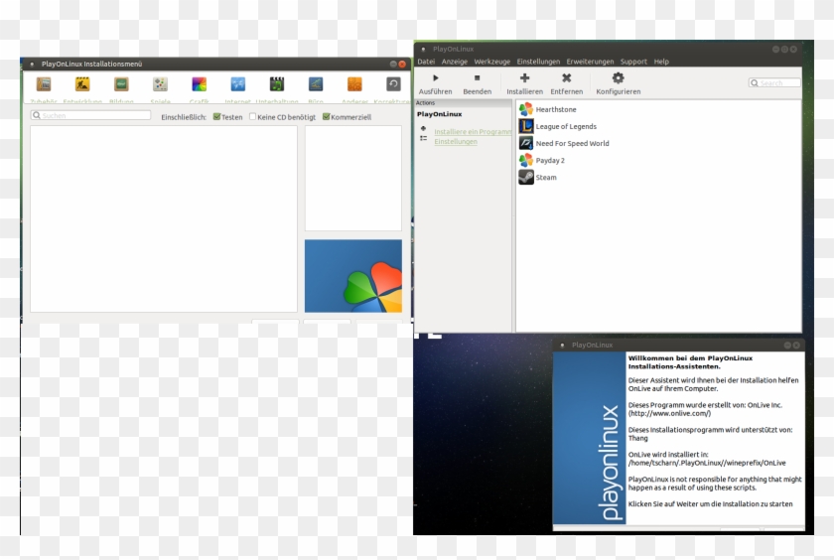
Task: Select Need For Speed World icon
Action: tap(526, 143)
